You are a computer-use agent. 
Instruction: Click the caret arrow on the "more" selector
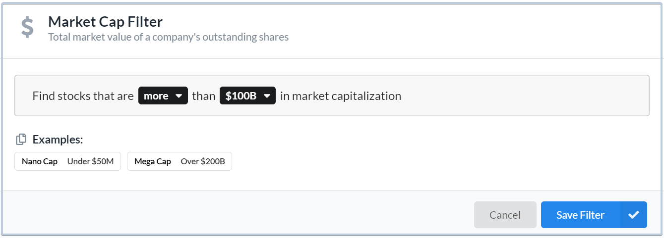tap(180, 96)
